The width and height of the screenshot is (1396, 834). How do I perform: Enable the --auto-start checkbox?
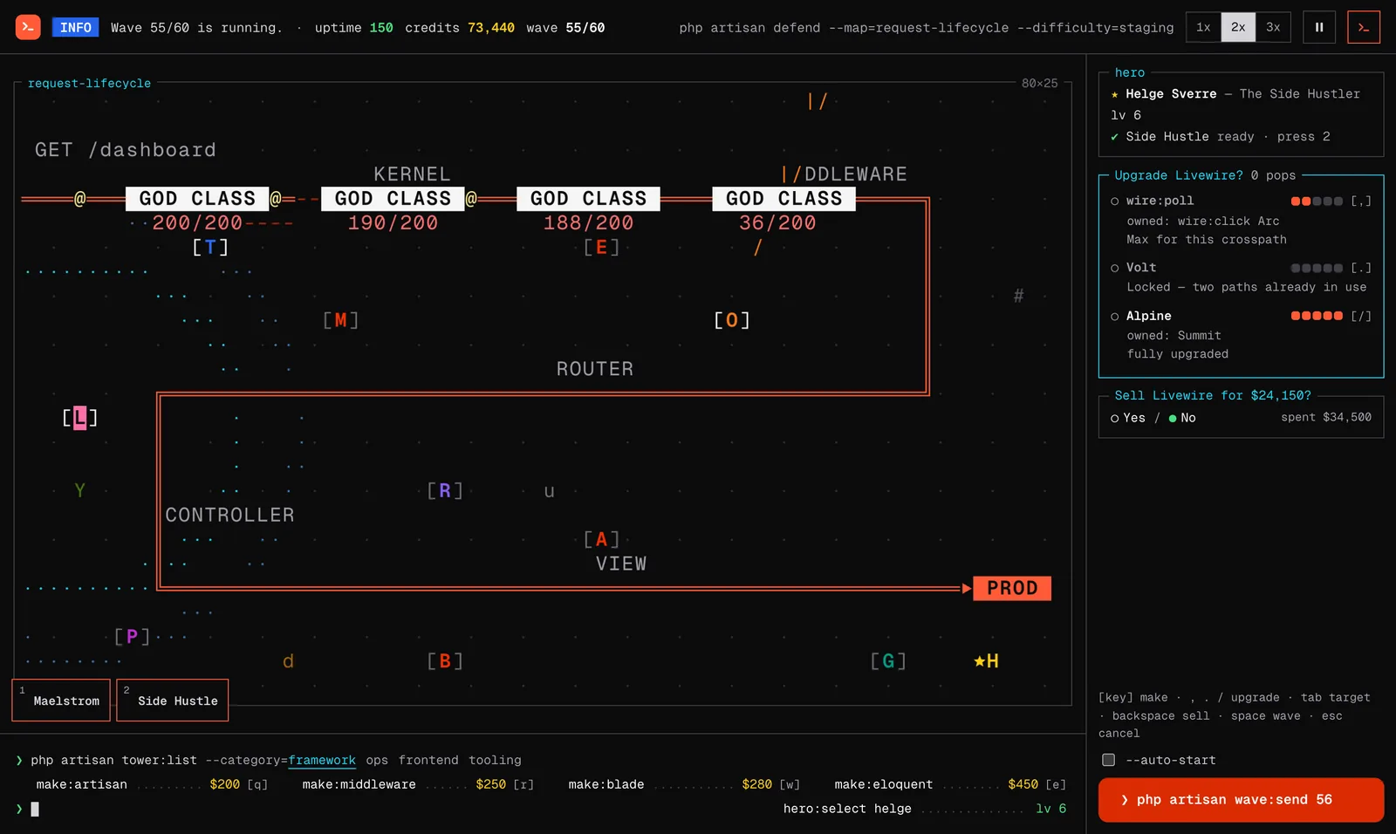(1108, 760)
